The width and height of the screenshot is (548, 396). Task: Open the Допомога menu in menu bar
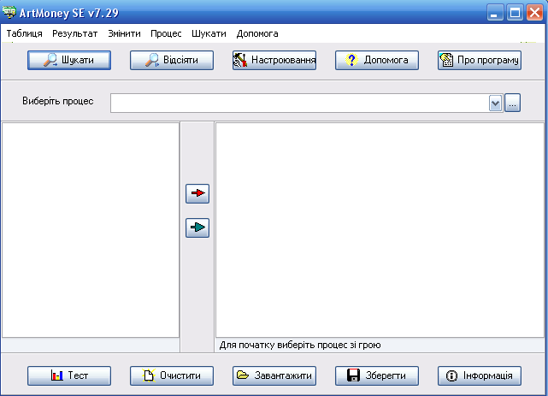(x=257, y=33)
